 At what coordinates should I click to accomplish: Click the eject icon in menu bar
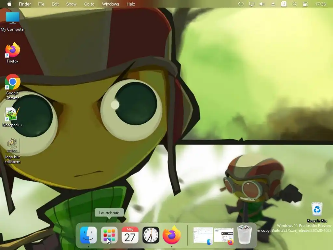(x=273, y=4)
